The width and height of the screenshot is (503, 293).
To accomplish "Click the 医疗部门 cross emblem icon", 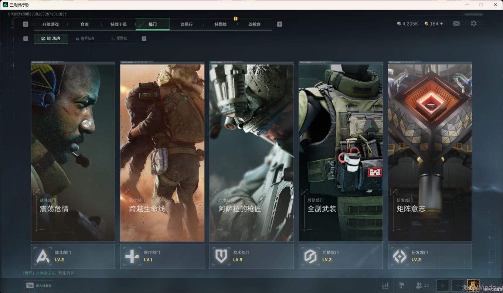I will [132, 256].
